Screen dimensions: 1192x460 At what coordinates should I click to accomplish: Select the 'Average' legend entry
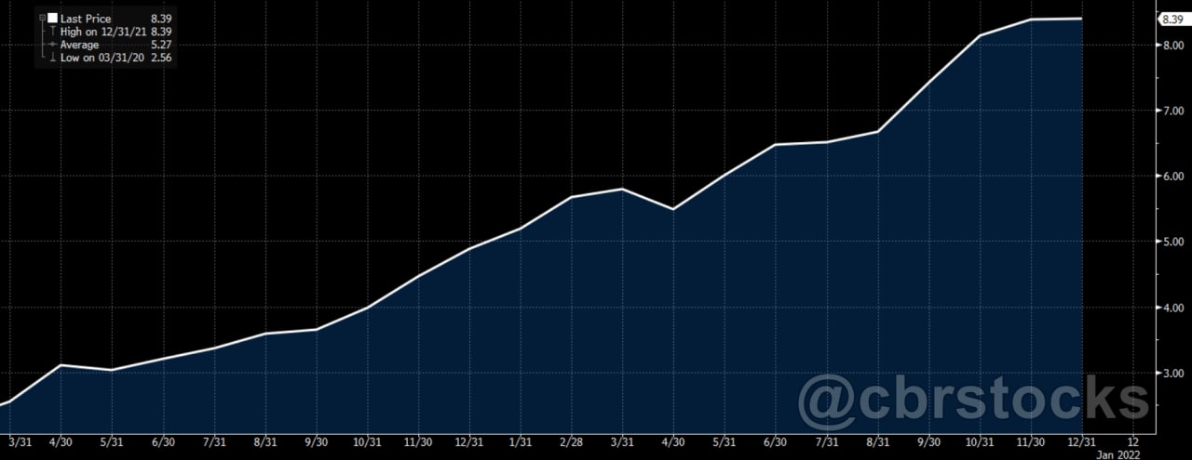coord(80,45)
